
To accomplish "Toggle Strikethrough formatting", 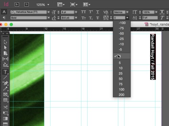I will click(x=98, y=18).
